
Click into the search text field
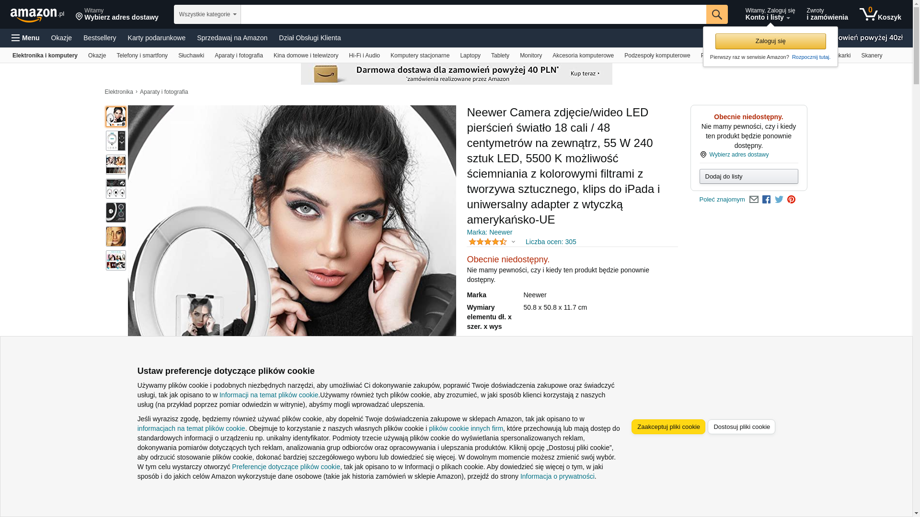[473, 14]
